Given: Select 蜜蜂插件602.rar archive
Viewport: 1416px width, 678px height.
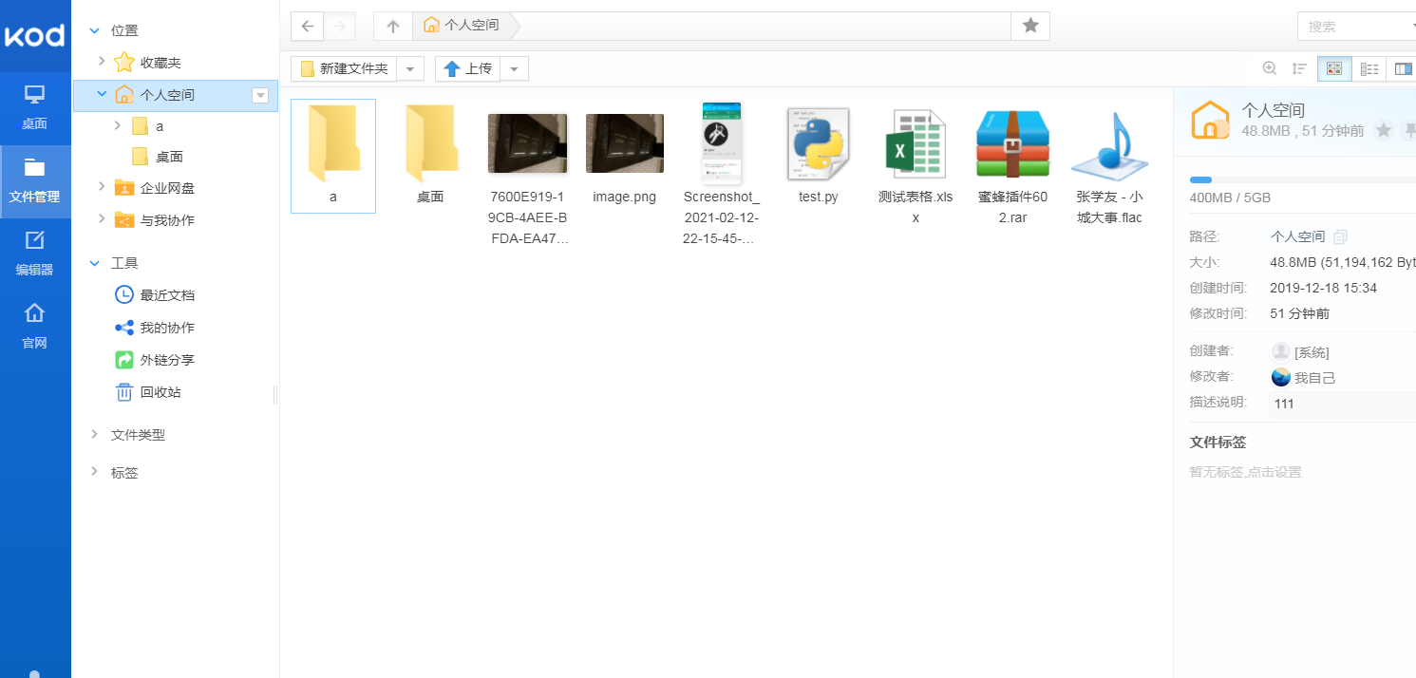Looking at the screenshot, I should pyautogui.click(x=1013, y=165).
